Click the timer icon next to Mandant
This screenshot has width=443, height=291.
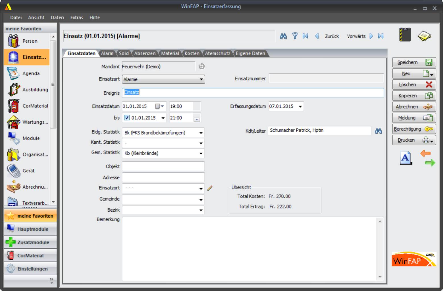201,66
